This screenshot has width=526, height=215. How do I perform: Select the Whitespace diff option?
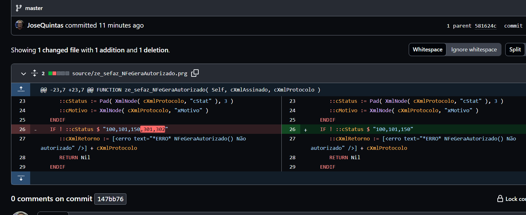[x=427, y=50]
